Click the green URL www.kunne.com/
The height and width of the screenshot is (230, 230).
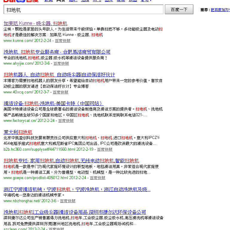click(18, 41)
